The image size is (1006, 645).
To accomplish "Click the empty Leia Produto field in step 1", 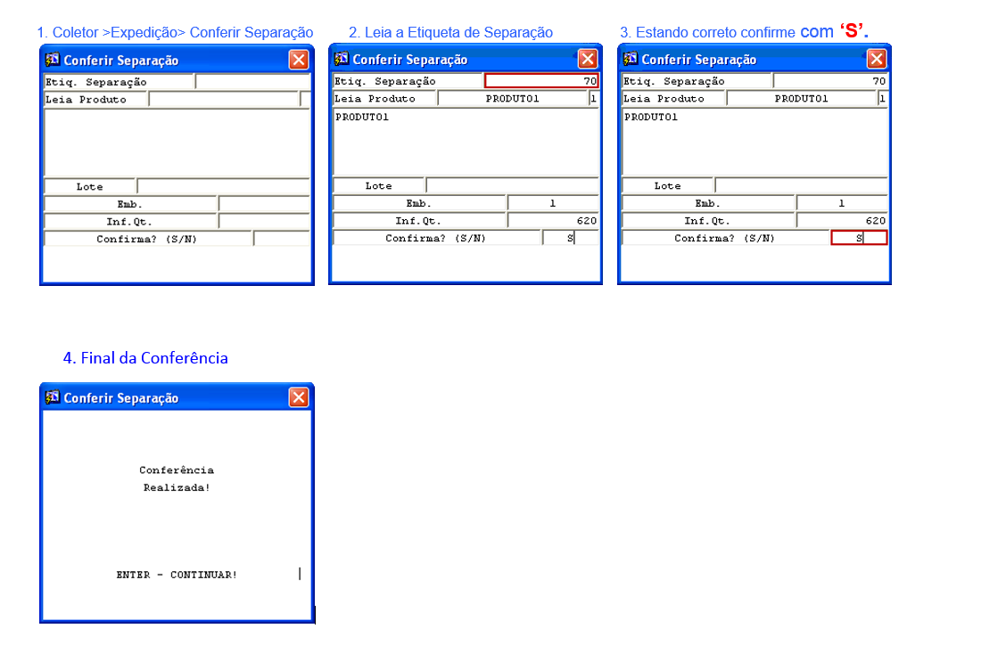I will click(x=223, y=100).
